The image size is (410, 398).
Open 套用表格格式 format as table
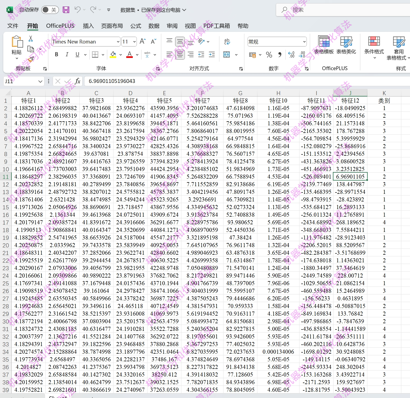(x=398, y=48)
